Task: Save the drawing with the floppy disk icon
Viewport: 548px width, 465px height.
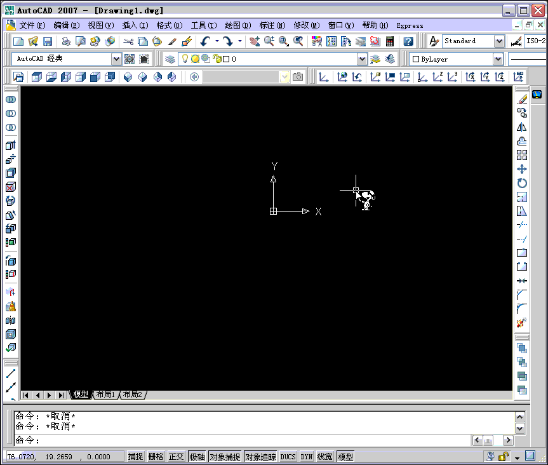Action: 48,41
